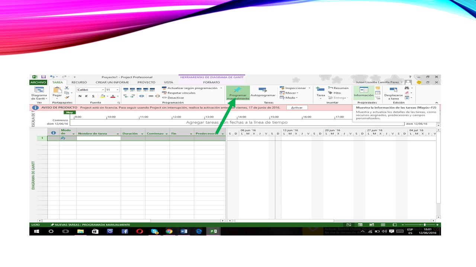Screen dimensions: 476x267
Task: Click the Hoy marker on timeline
Action: (x=70, y=112)
